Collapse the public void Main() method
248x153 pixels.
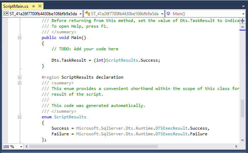point(20,38)
